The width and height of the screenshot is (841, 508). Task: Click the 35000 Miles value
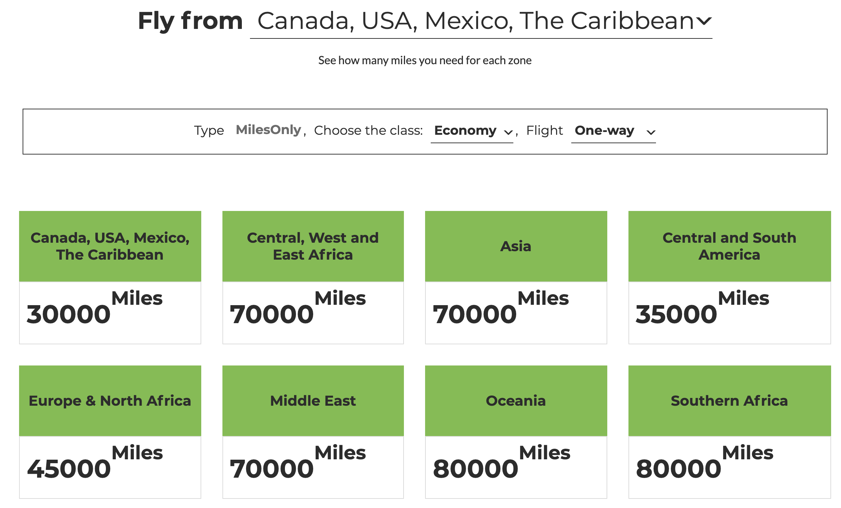click(676, 314)
